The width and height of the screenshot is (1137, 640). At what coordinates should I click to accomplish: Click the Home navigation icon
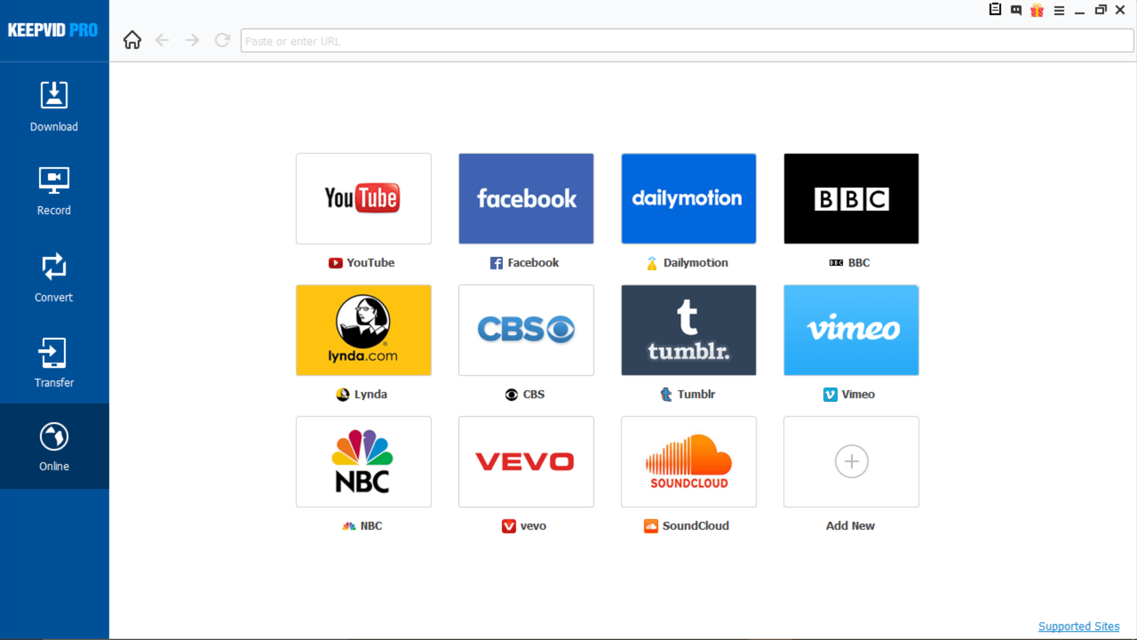tap(131, 40)
